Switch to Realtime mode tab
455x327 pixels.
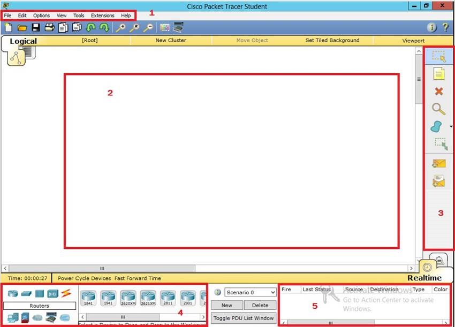tap(424, 278)
